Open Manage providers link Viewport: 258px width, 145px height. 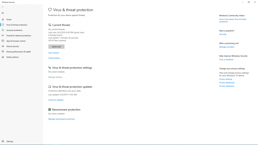pyautogui.click(x=227, y=47)
